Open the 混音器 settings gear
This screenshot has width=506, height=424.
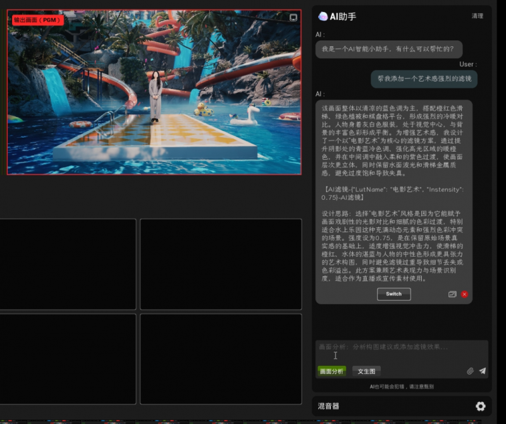(x=480, y=406)
